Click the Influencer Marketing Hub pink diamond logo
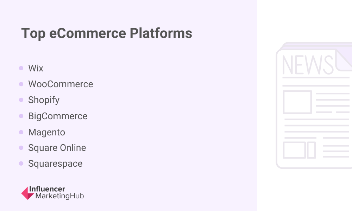 (x=27, y=193)
